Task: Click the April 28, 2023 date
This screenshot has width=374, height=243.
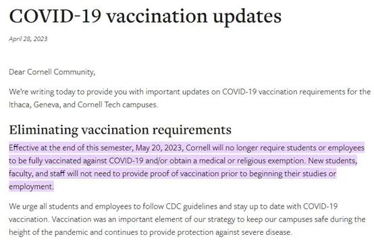Action: (28, 39)
